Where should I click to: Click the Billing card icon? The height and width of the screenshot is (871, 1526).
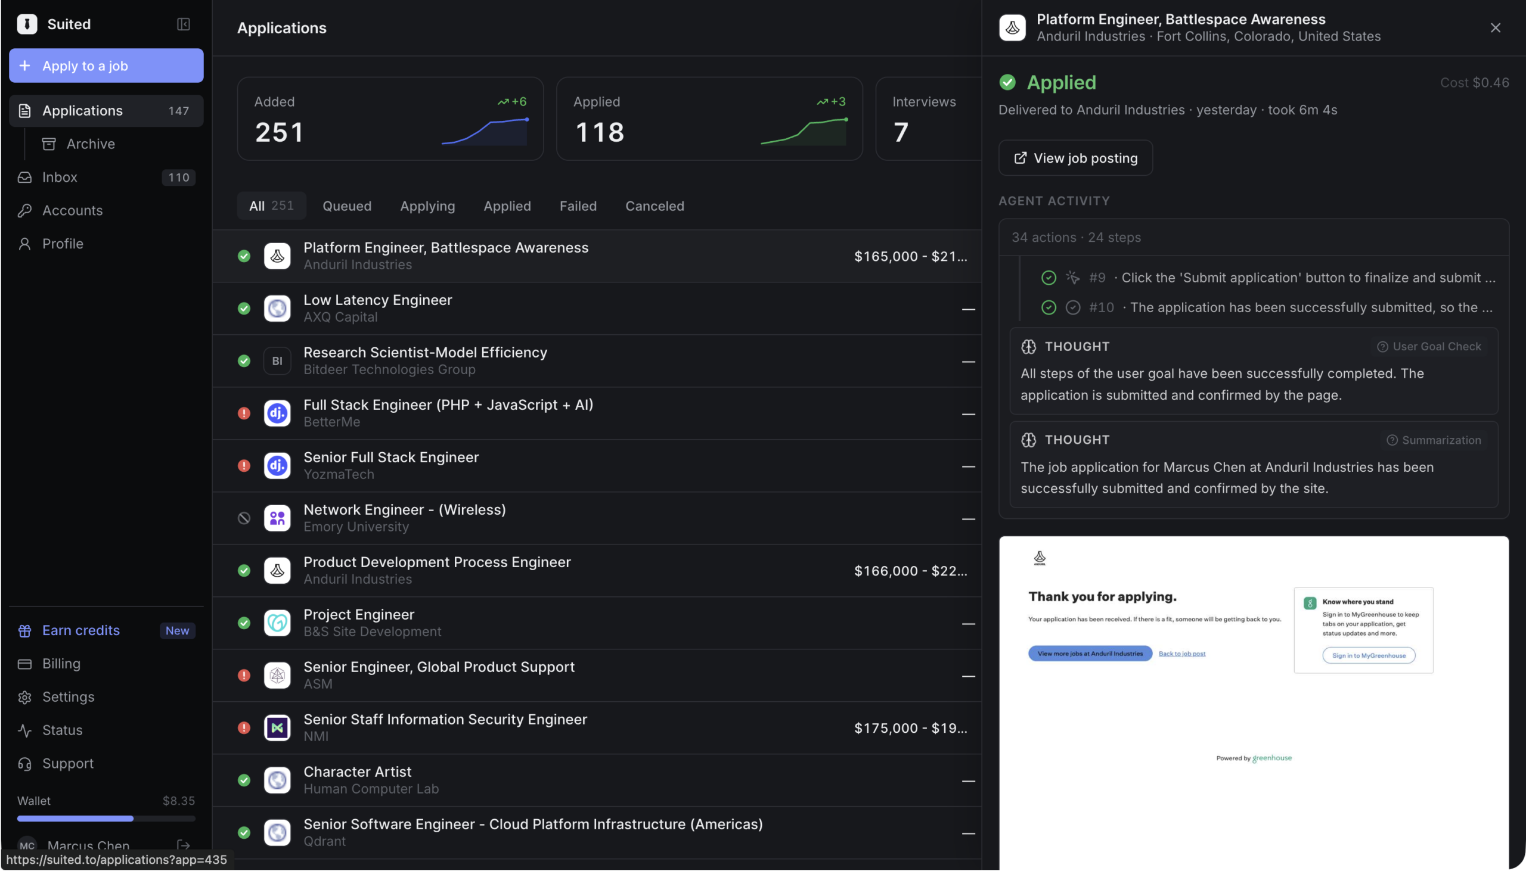(24, 664)
